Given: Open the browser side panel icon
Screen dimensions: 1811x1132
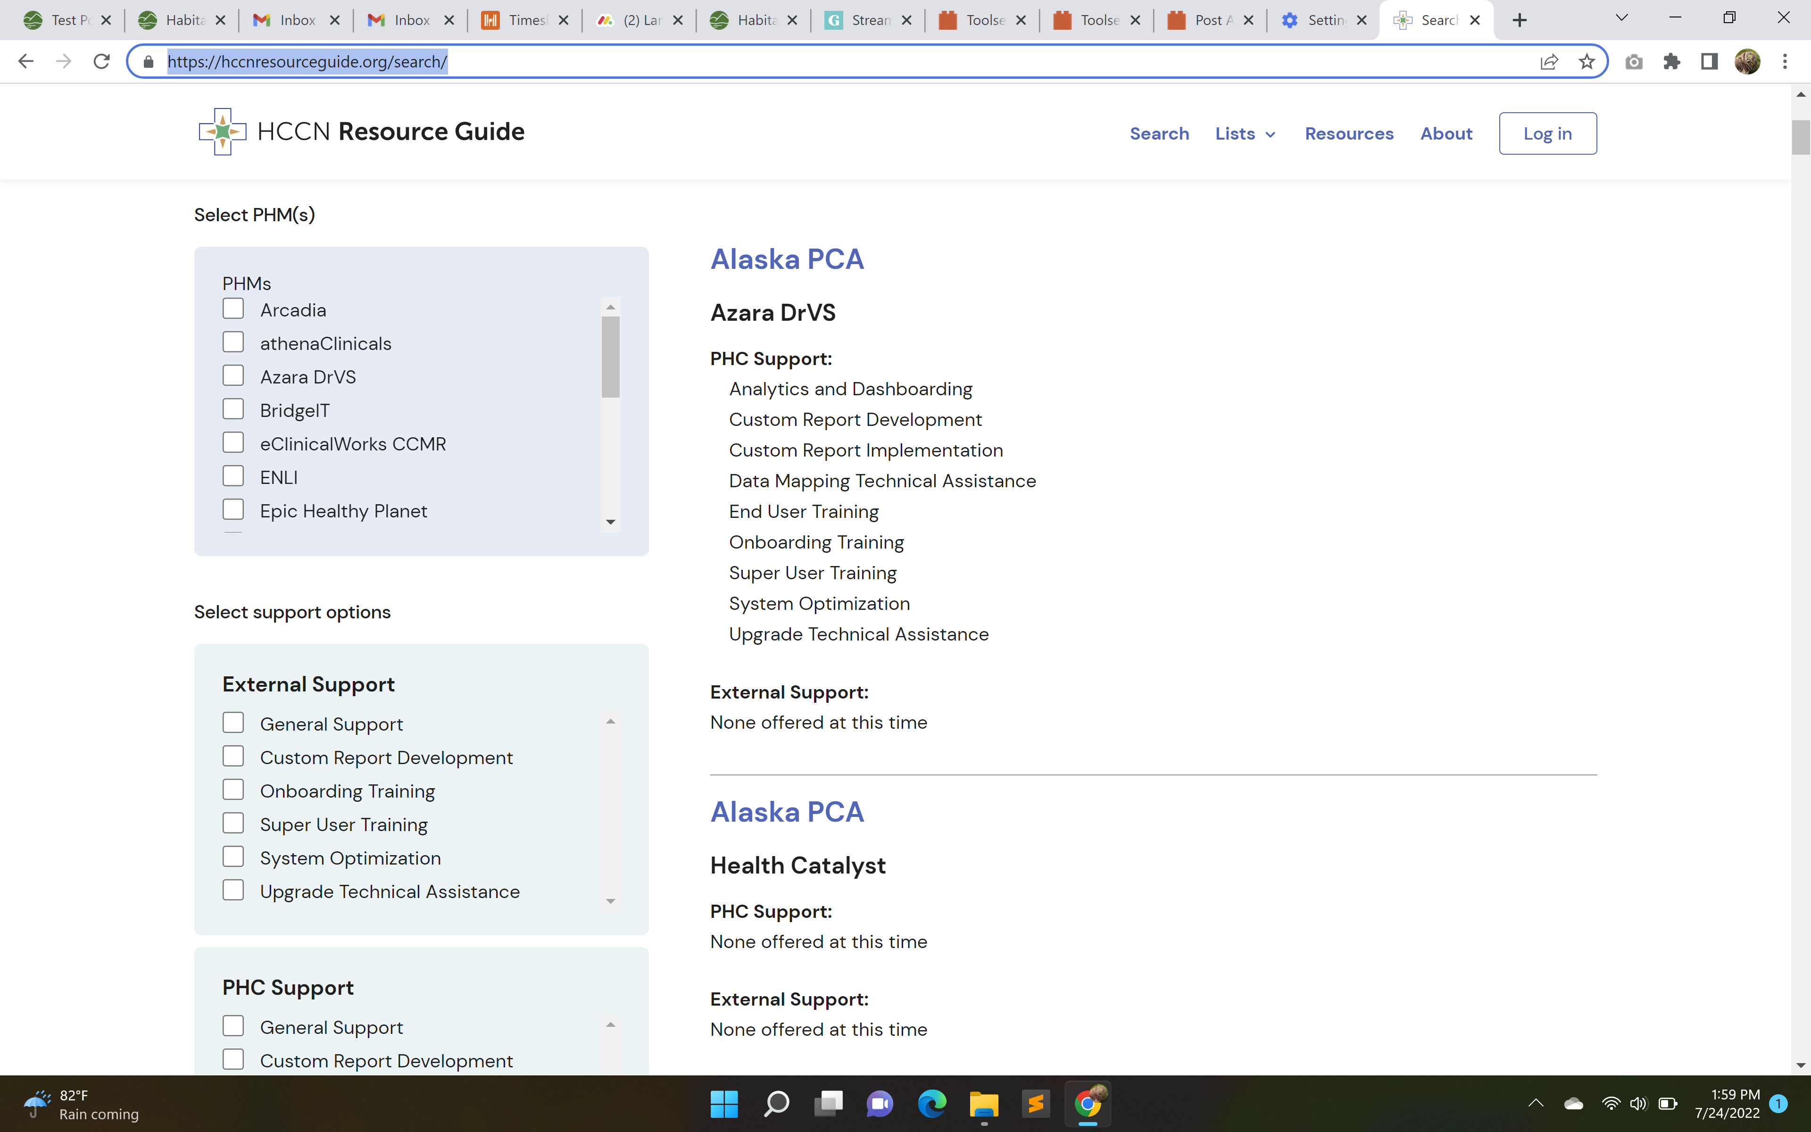Looking at the screenshot, I should click(1709, 61).
